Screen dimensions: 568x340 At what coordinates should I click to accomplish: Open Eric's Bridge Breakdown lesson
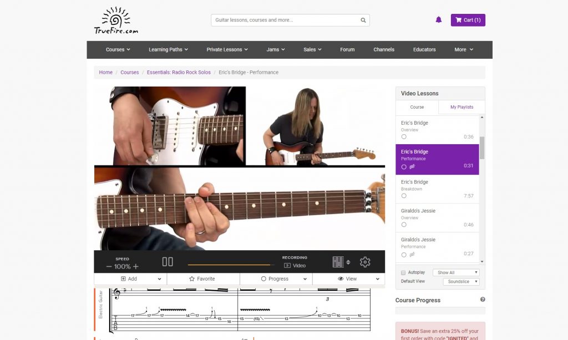437,189
